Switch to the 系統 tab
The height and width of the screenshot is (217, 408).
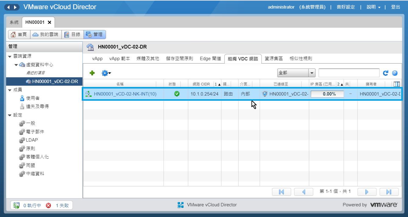point(14,22)
